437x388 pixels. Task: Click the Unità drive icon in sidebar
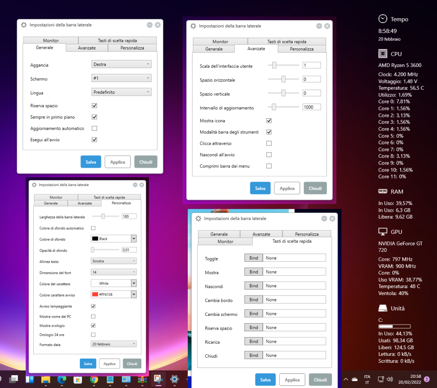tap(383, 308)
